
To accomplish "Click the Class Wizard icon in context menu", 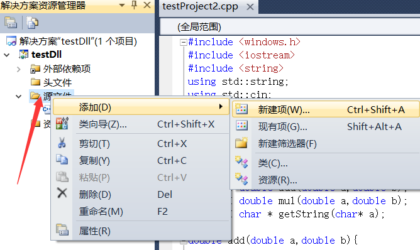I will 62,123.
